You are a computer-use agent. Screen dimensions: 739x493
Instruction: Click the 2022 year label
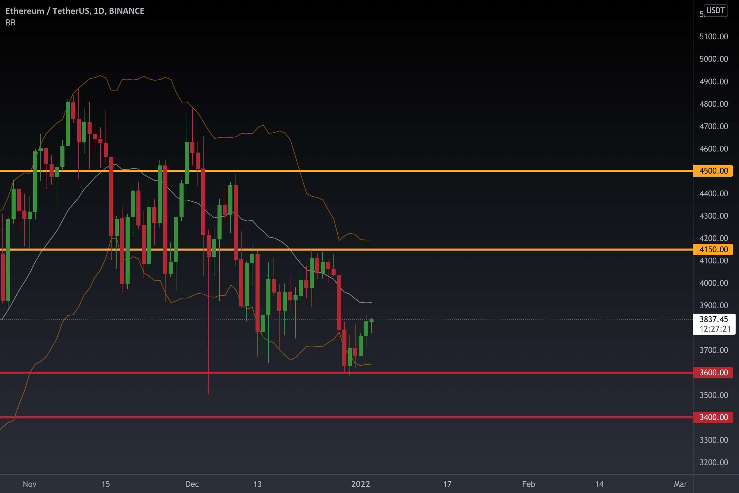tap(361, 484)
